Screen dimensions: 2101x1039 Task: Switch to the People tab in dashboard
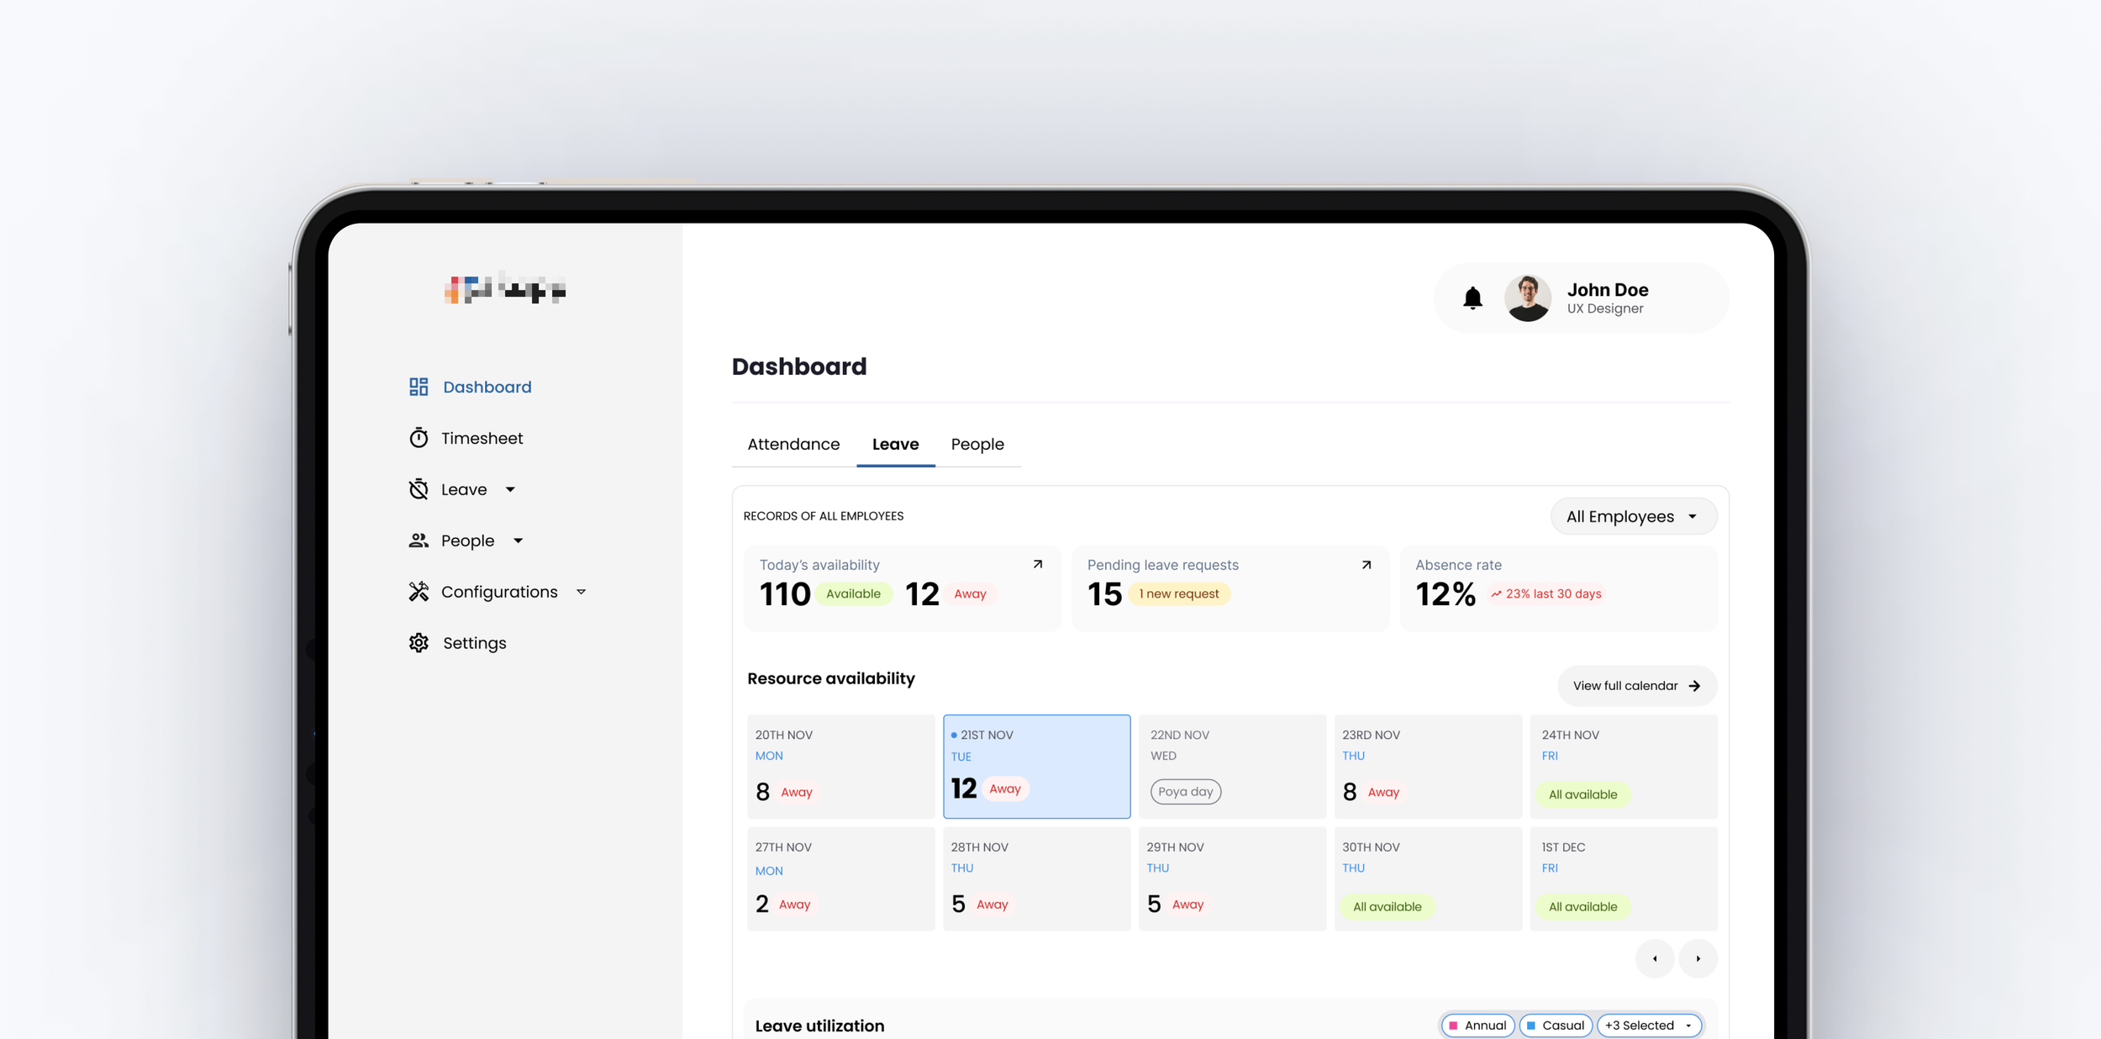[x=977, y=444]
